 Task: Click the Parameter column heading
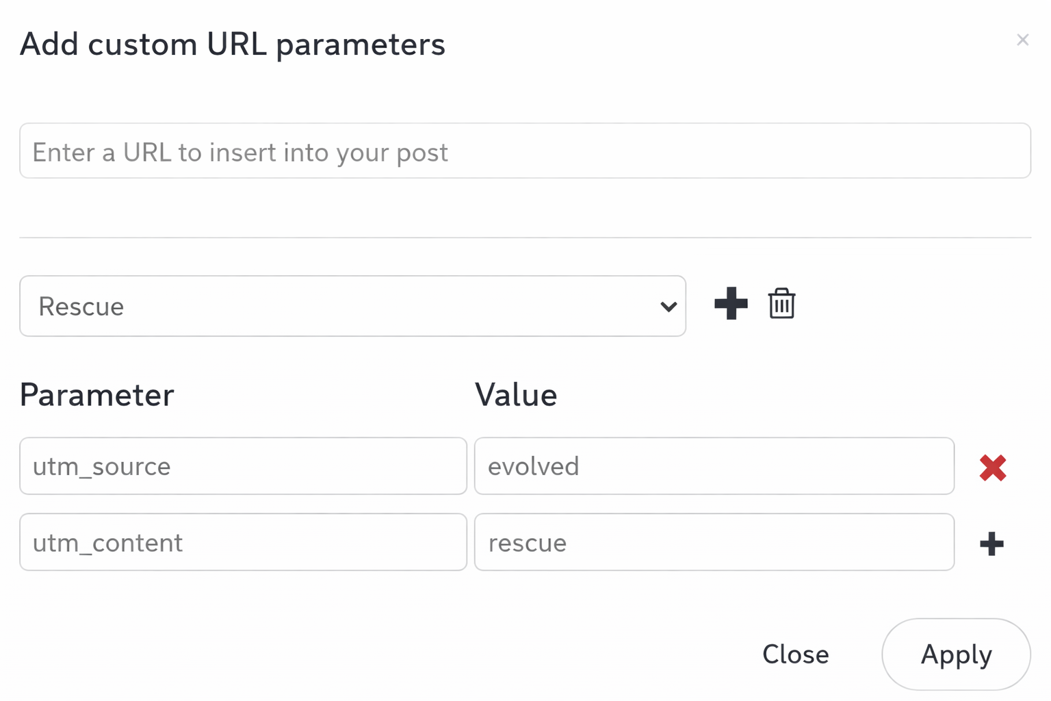point(97,395)
